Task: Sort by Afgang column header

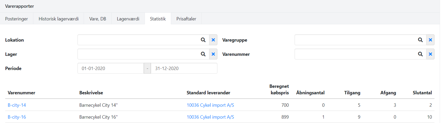Action: click(388, 93)
